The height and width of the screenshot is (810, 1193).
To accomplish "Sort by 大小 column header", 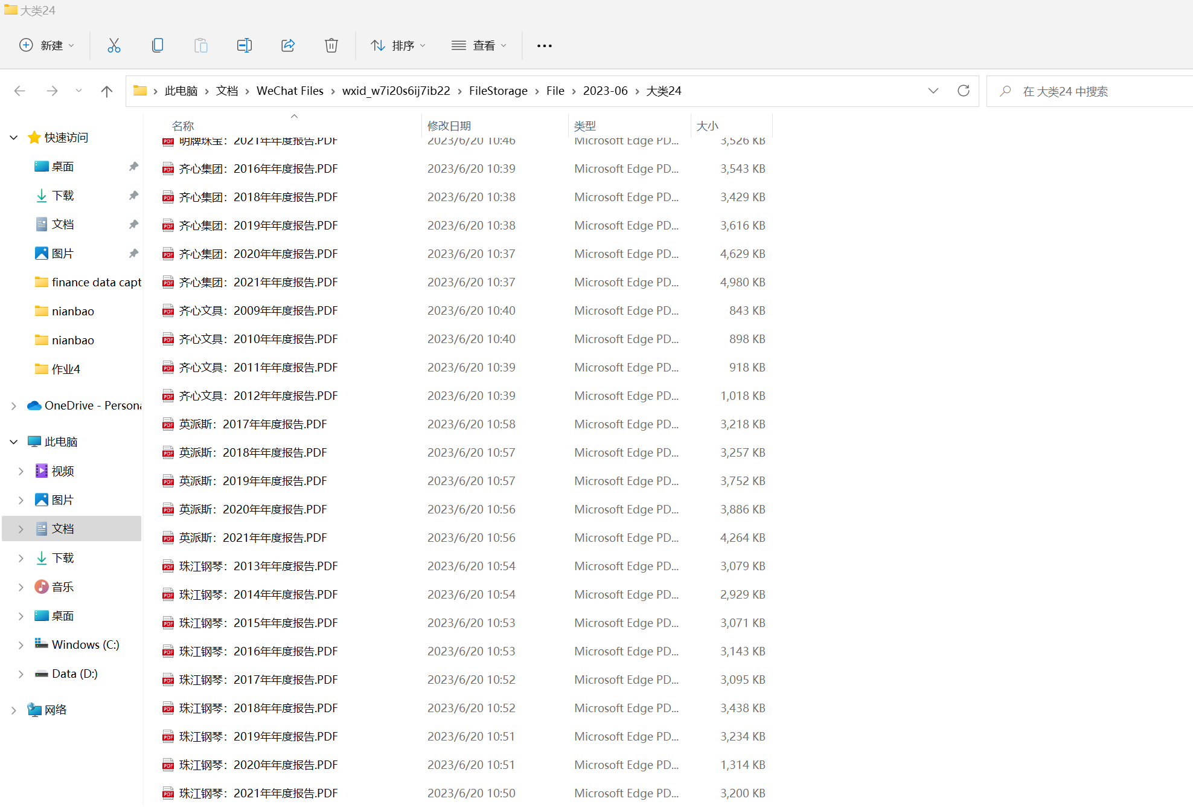I will (707, 126).
